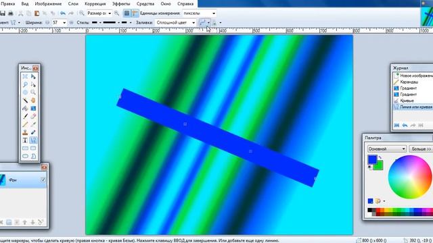Click the Zoom In magnifier icon
Screen dimensions: 433x243
click(x=117, y=13)
